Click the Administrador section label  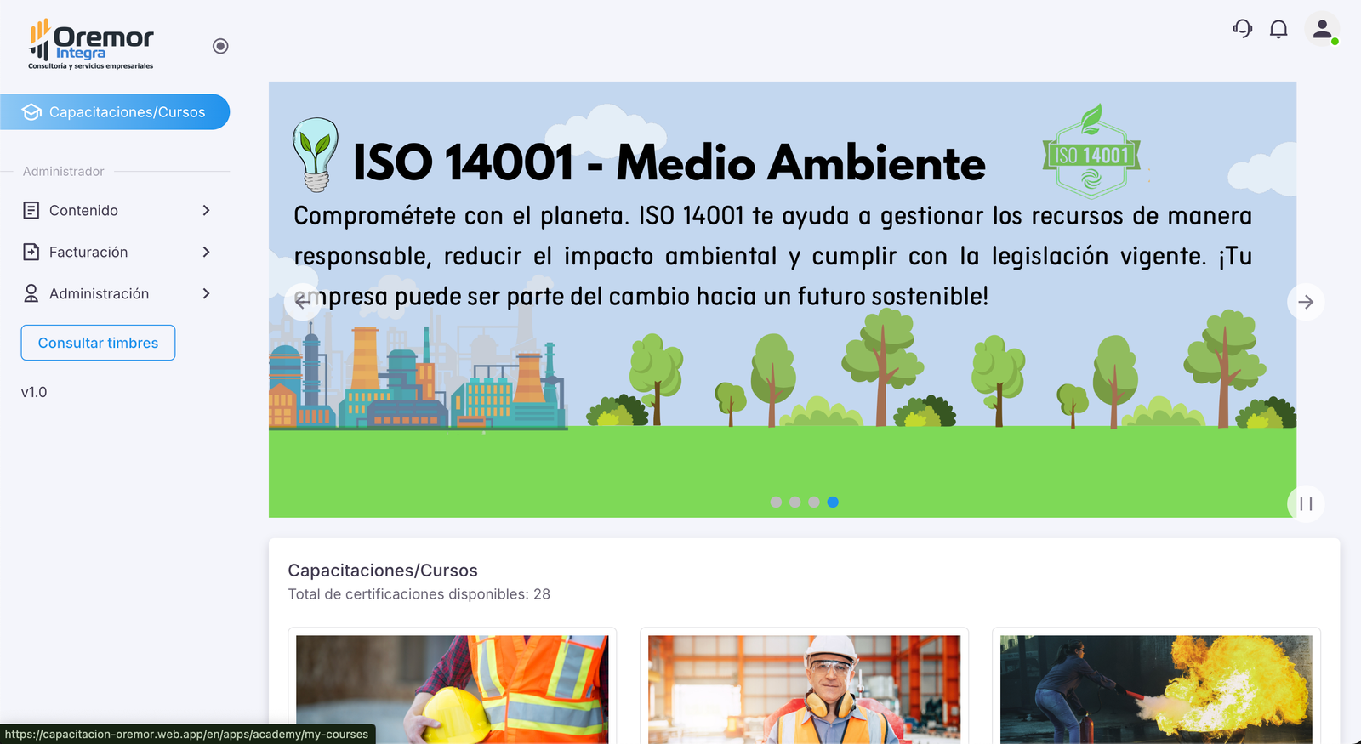tap(64, 171)
